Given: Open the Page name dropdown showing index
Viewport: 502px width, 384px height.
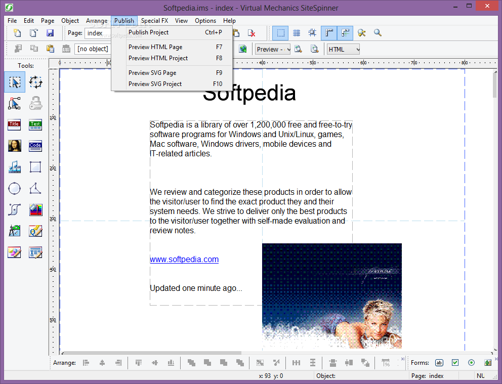Looking at the screenshot, I should coord(98,33).
